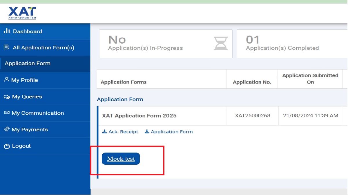
Task: Click the My Queries chat bubble icon
Action: [7, 97]
